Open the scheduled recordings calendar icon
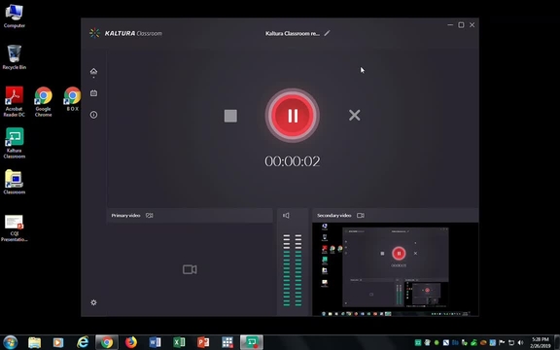 [x=93, y=93]
